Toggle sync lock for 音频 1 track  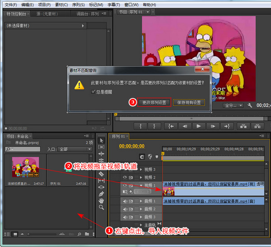tap(131, 201)
